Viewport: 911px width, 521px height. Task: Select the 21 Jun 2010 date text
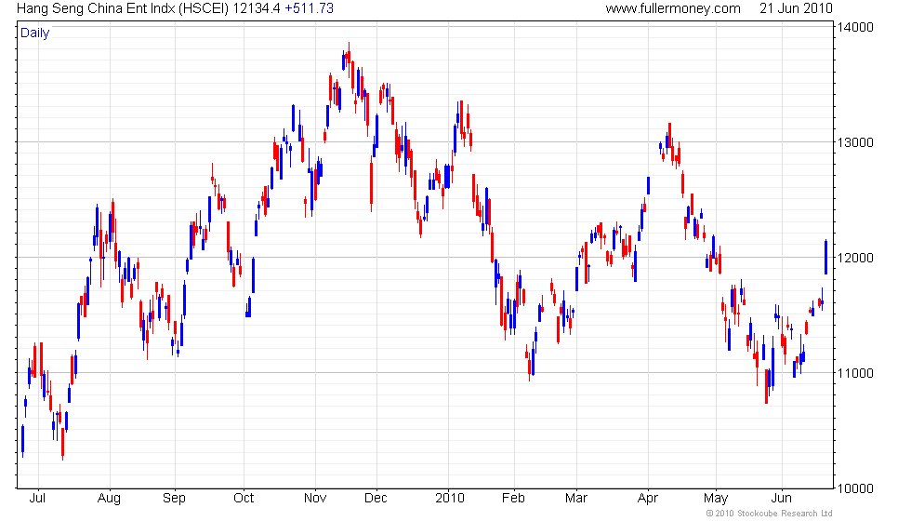(796, 8)
